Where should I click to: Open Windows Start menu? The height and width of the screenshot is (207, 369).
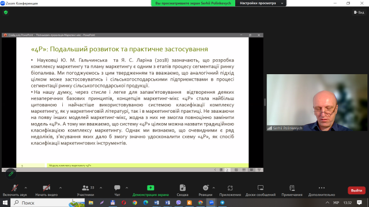(5, 202)
